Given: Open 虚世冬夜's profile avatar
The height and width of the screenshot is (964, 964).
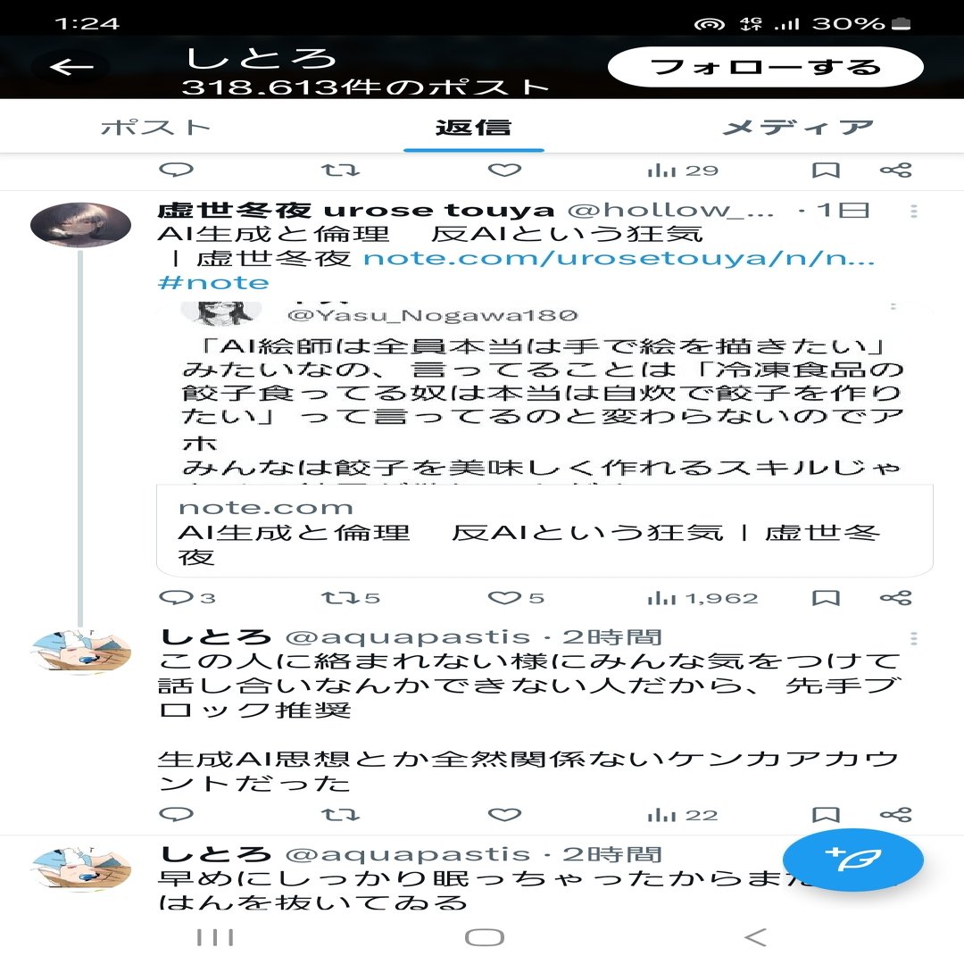Looking at the screenshot, I should point(80,224).
